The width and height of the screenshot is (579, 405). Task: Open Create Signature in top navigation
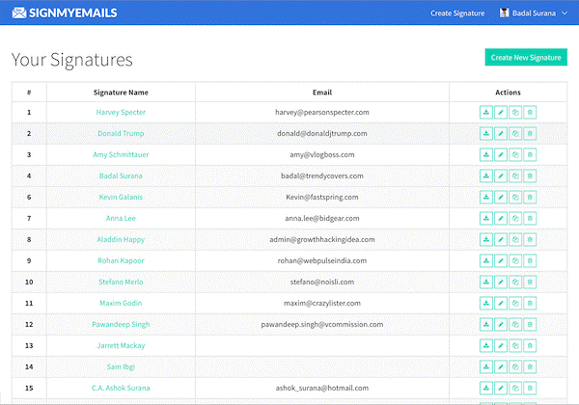457,13
